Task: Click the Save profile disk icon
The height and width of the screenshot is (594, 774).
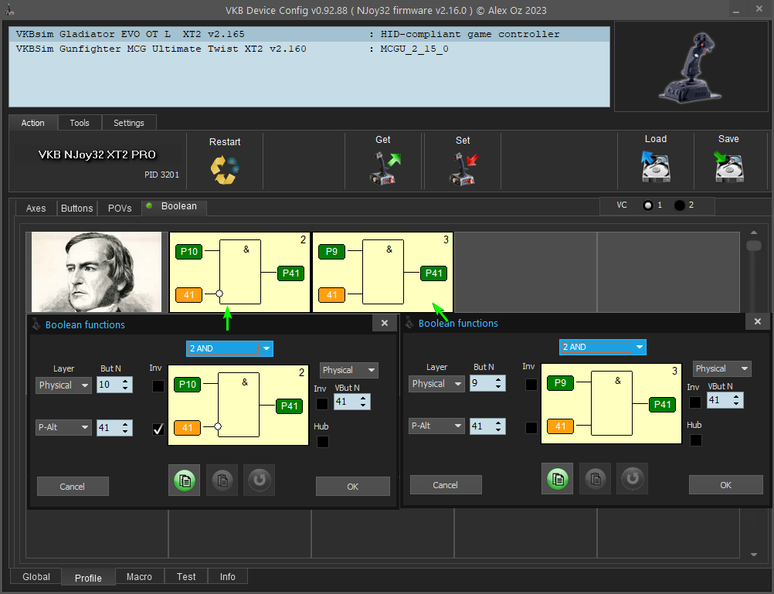Action: (728, 166)
